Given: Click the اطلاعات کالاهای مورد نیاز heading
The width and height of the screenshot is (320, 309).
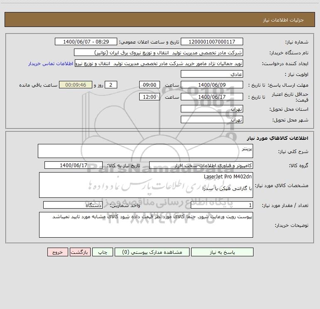Looking at the screenshot, I should pyautogui.click(x=278, y=138).
